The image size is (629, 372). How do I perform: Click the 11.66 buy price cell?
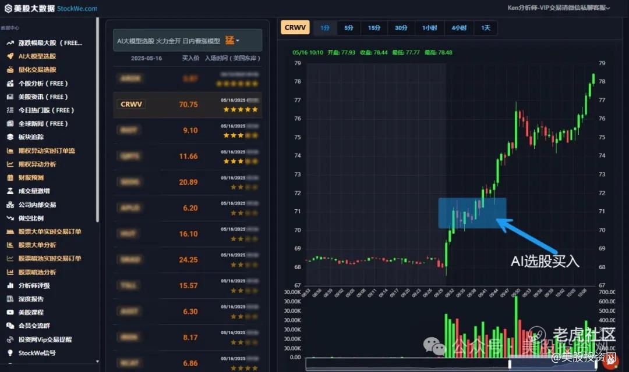tap(188, 156)
